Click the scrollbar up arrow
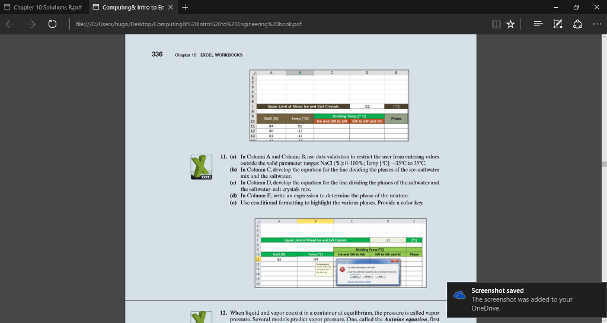Viewport: 607px width, 323px height. pyautogui.click(x=604, y=37)
